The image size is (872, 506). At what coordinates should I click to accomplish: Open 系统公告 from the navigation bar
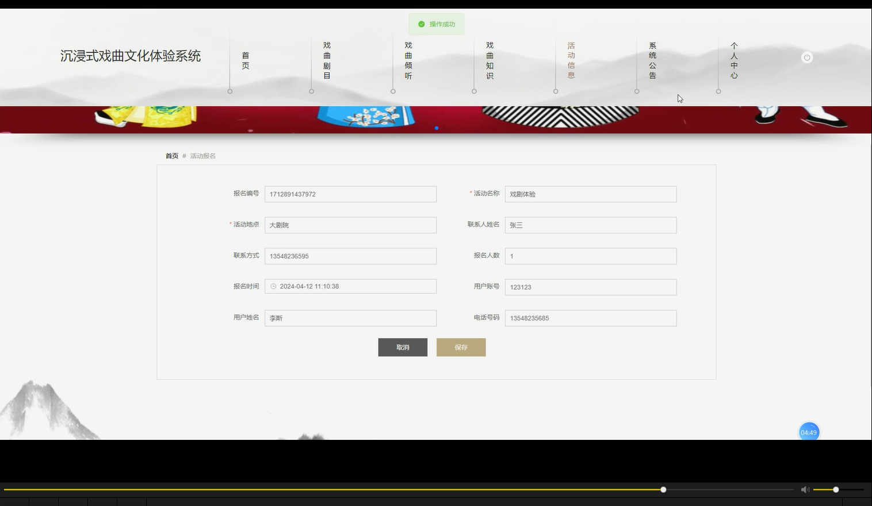652,60
